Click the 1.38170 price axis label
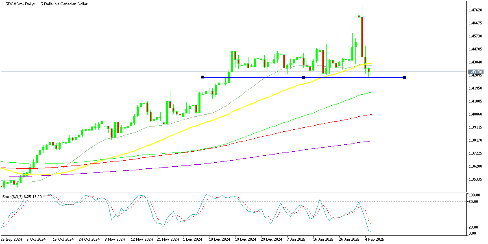The image size is (488, 244). tap(475, 140)
